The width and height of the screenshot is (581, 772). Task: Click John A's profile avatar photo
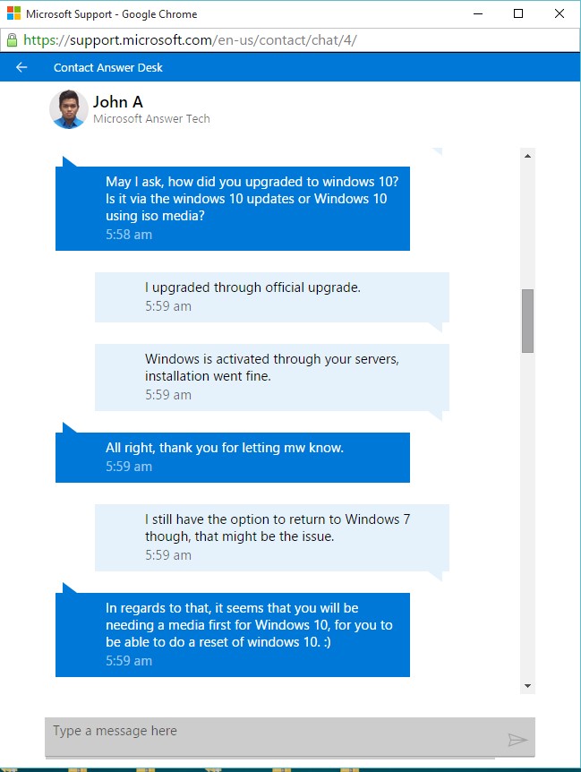point(68,109)
